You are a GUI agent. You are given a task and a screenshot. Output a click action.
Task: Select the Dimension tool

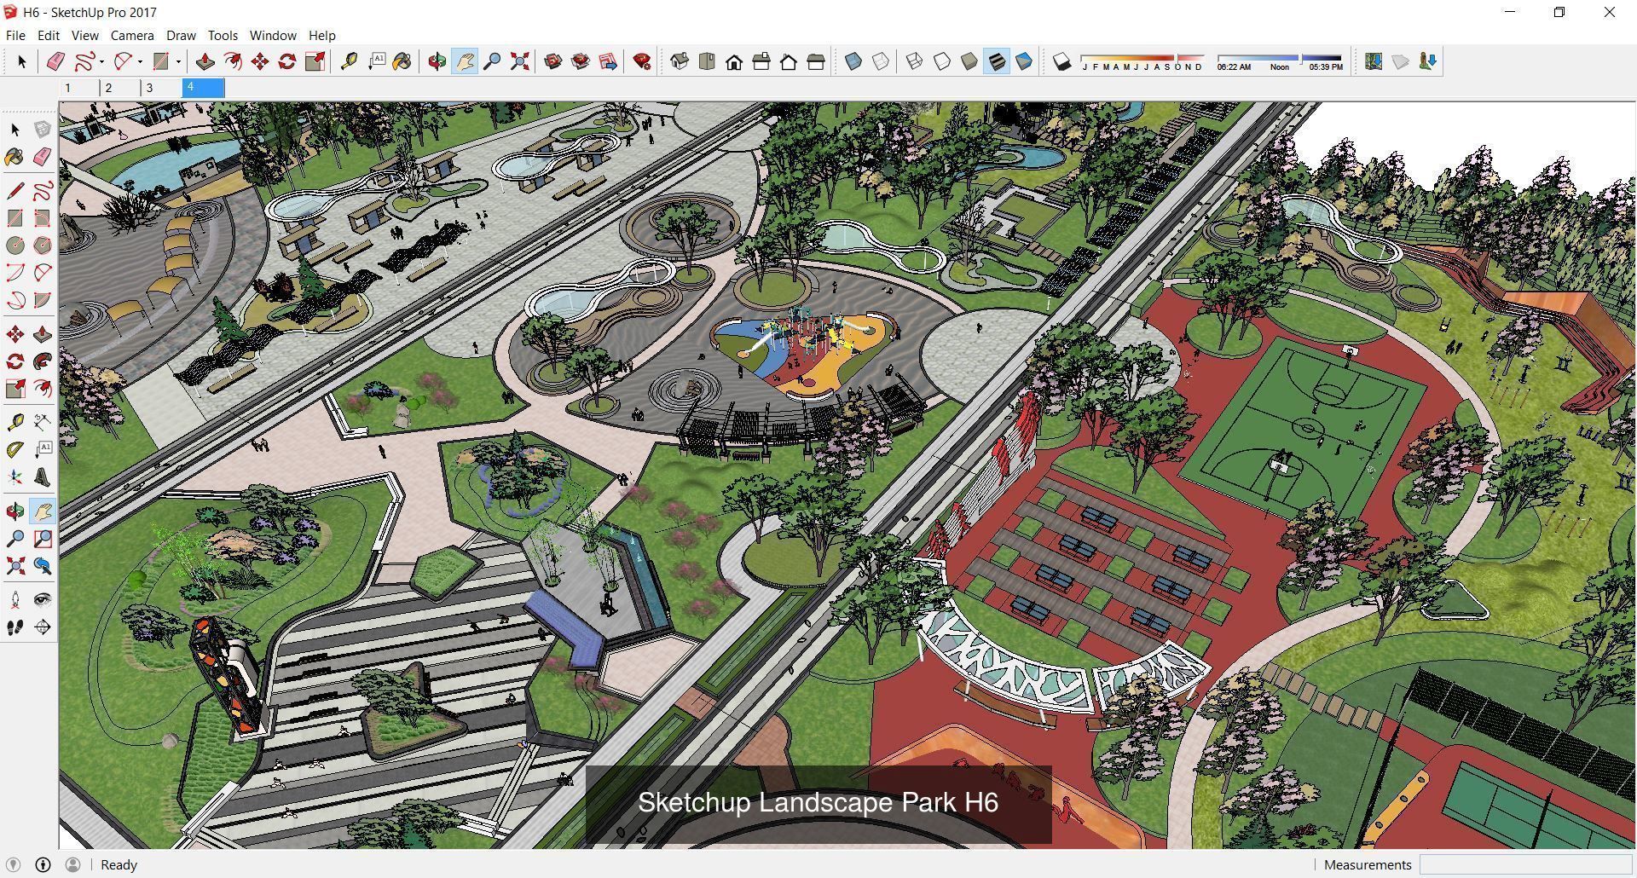click(42, 423)
